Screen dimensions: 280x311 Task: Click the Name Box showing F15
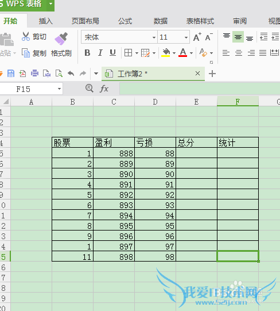(32, 89)
